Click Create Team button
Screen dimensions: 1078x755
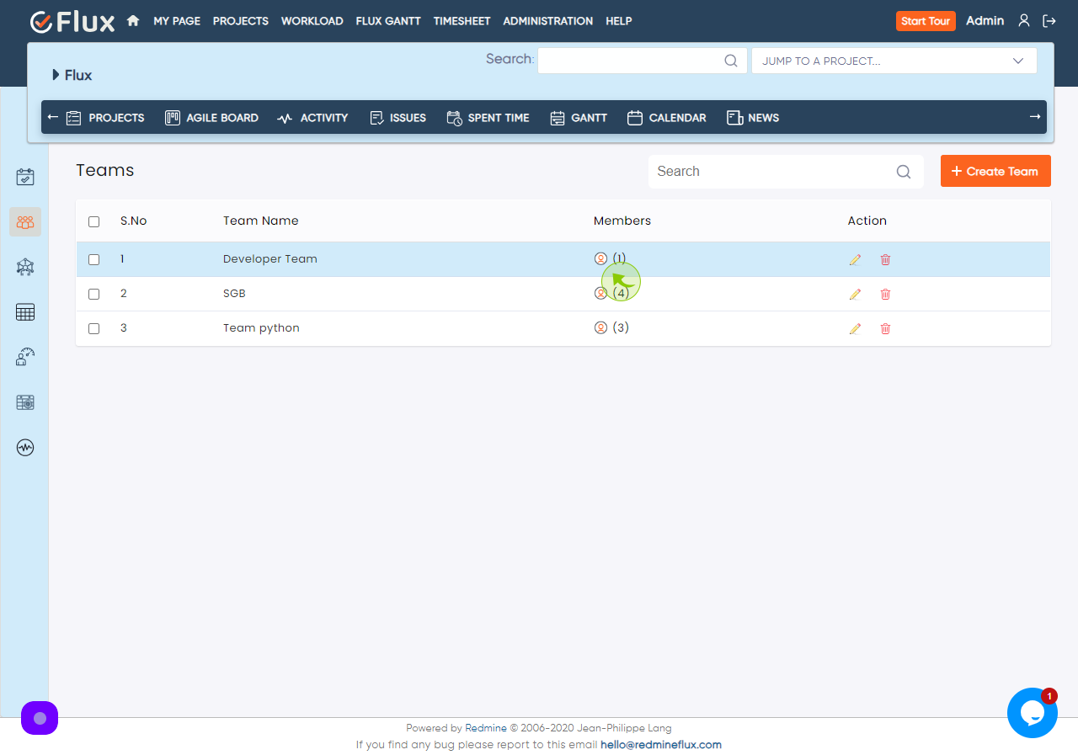click(995, 171)
